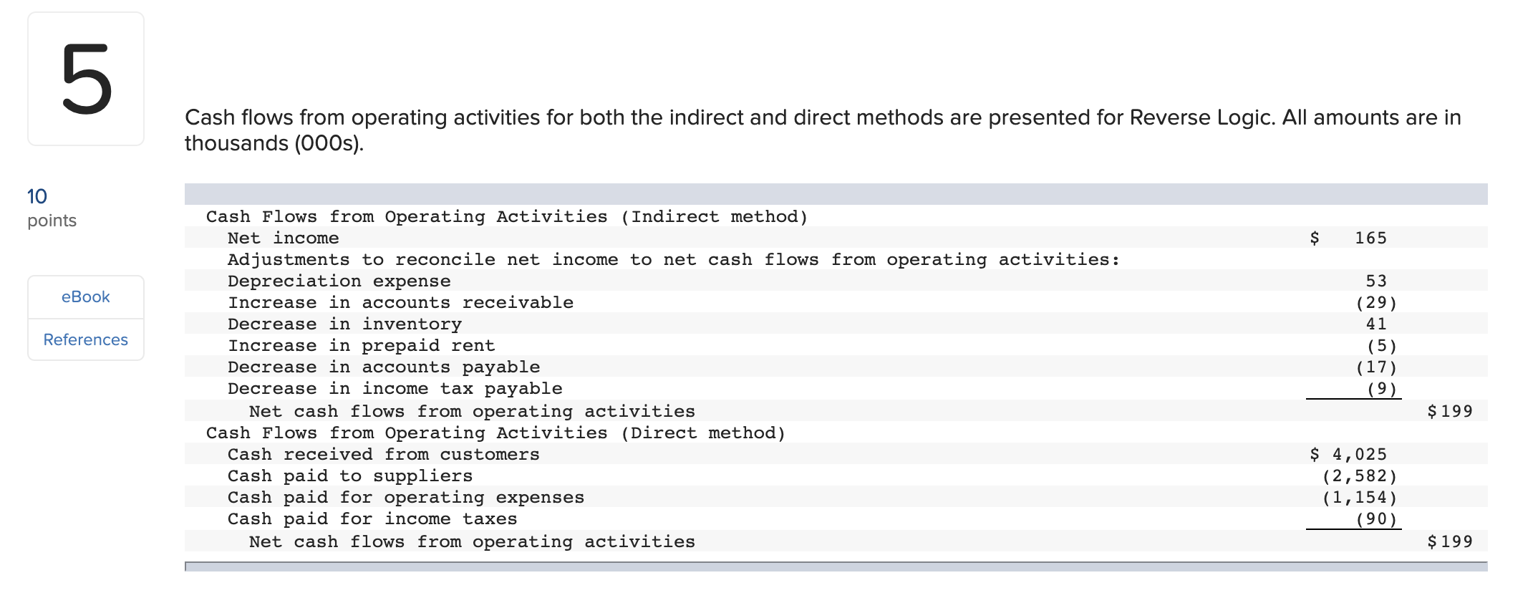Click the Indirect method heading
This screenshot has height=603, width=1538.
507,216
